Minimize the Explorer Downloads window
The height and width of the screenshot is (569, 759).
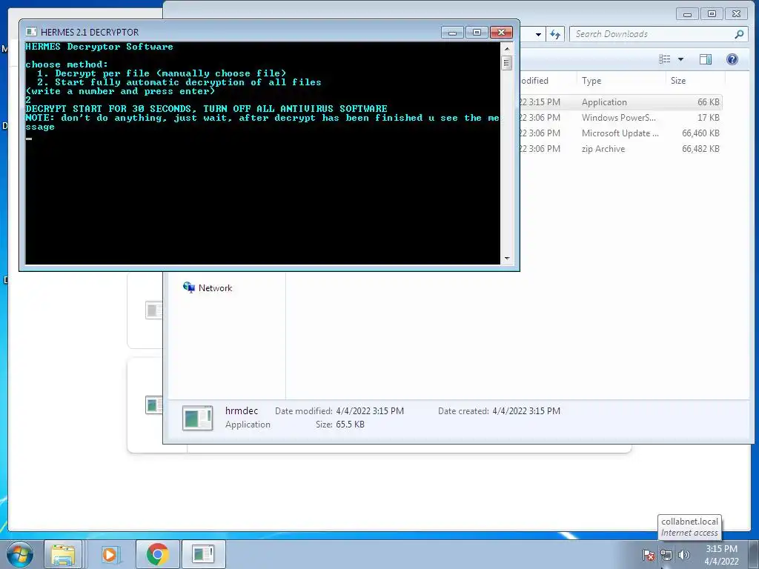[x=687, y=14]
